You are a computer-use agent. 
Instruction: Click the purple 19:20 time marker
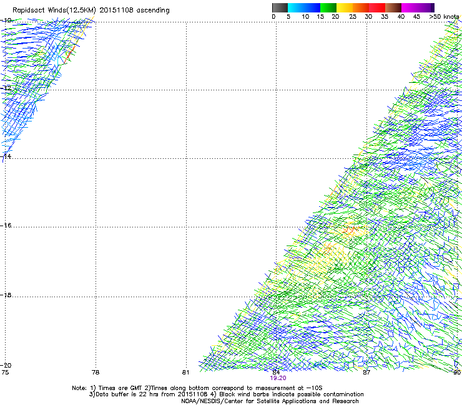point(278,378)
